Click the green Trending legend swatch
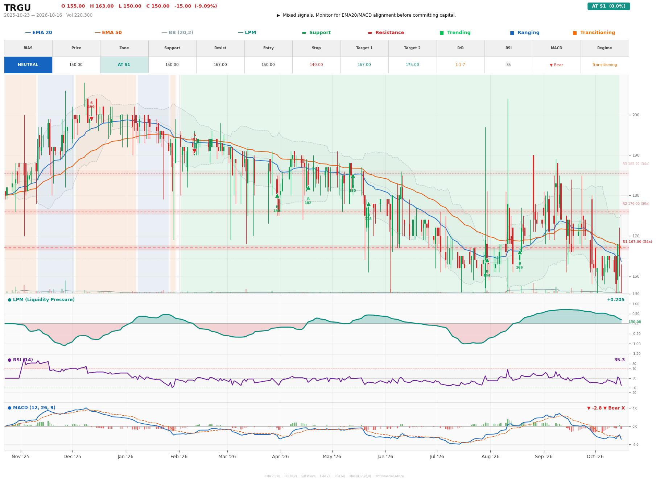This screenshot has width=656, height=482. (x=442, y=33)
